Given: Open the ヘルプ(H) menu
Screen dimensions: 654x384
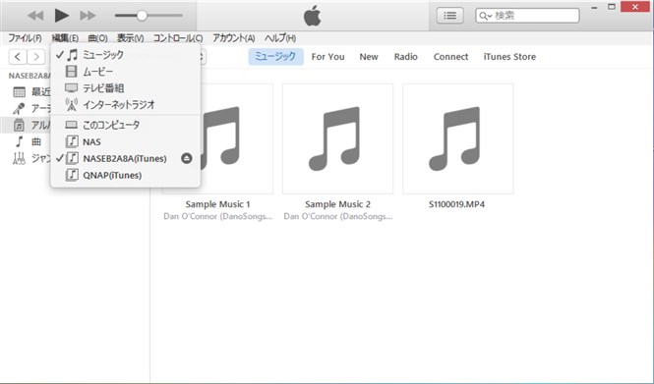Looking at the screenshot, I should point(280,38).
